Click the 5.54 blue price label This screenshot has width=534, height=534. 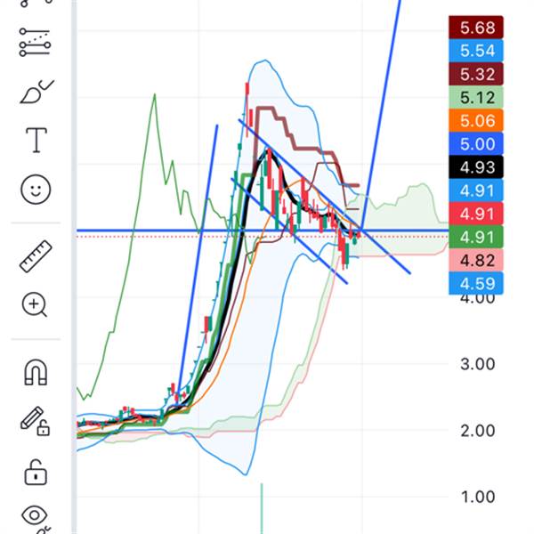[476, 51]
